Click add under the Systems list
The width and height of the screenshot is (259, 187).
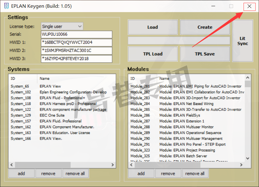(21, 173)
